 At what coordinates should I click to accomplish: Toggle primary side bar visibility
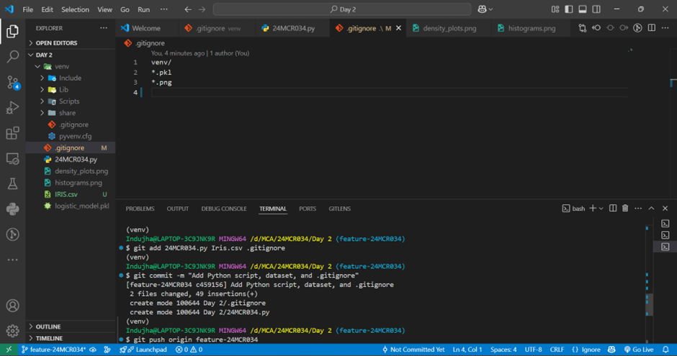coord(569,9)
